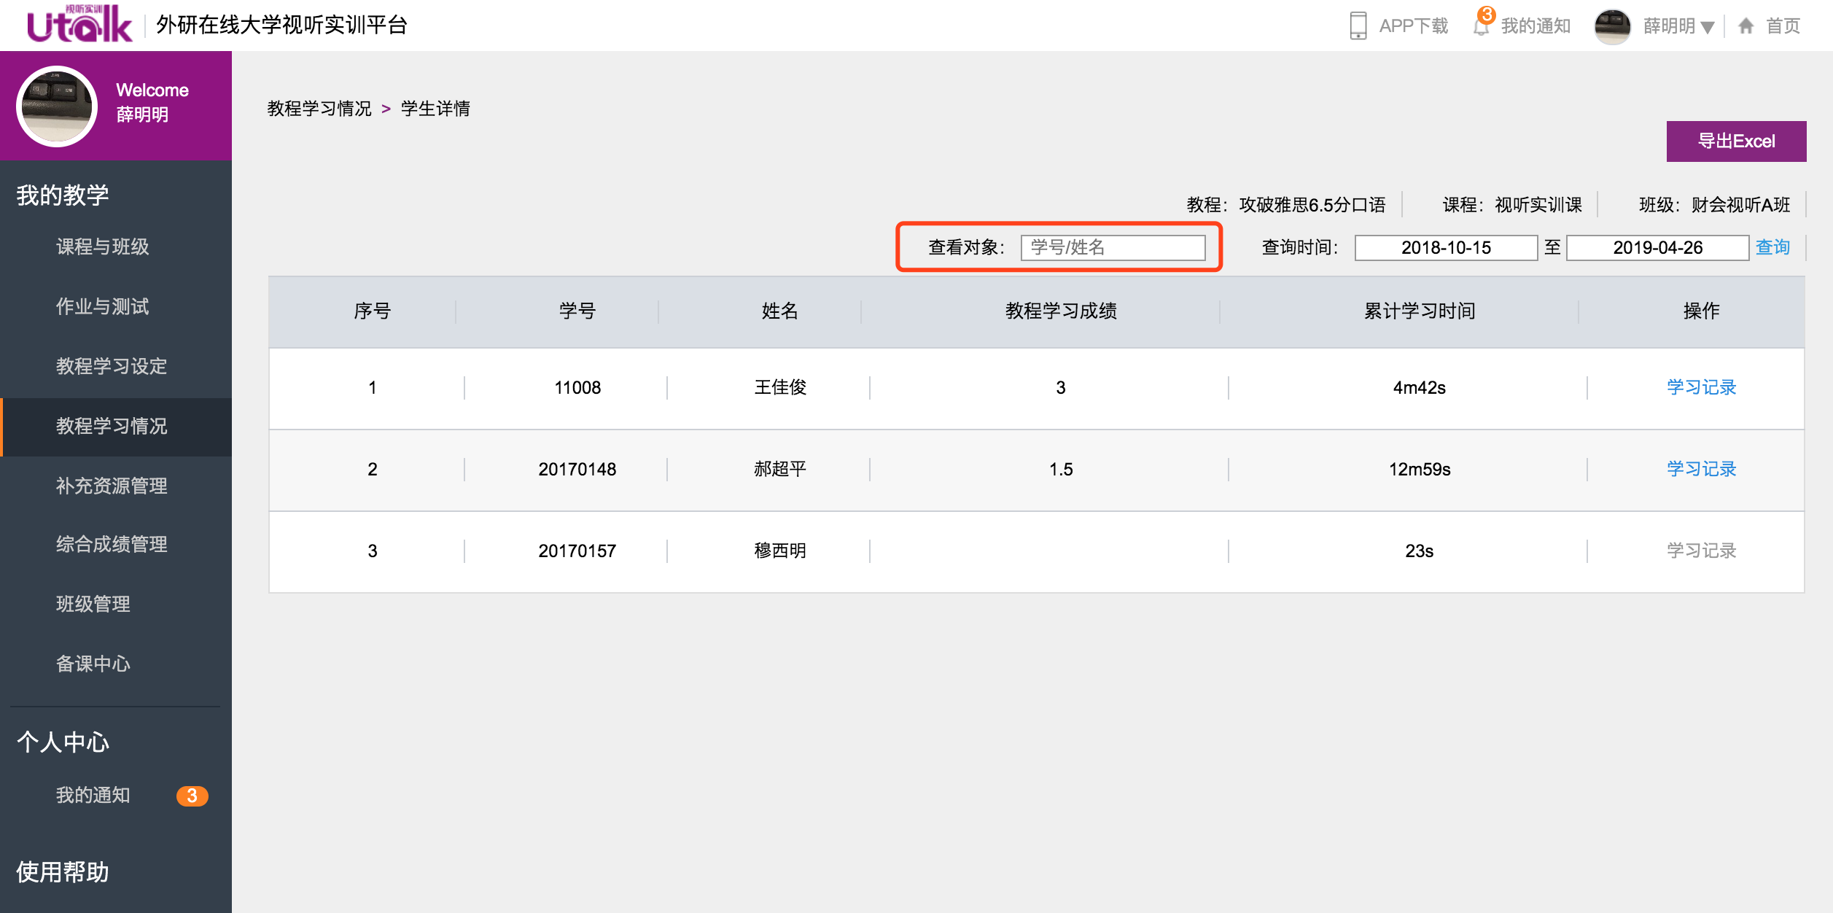Open 课程与班级 in the sidebar

tap(103, 246)
